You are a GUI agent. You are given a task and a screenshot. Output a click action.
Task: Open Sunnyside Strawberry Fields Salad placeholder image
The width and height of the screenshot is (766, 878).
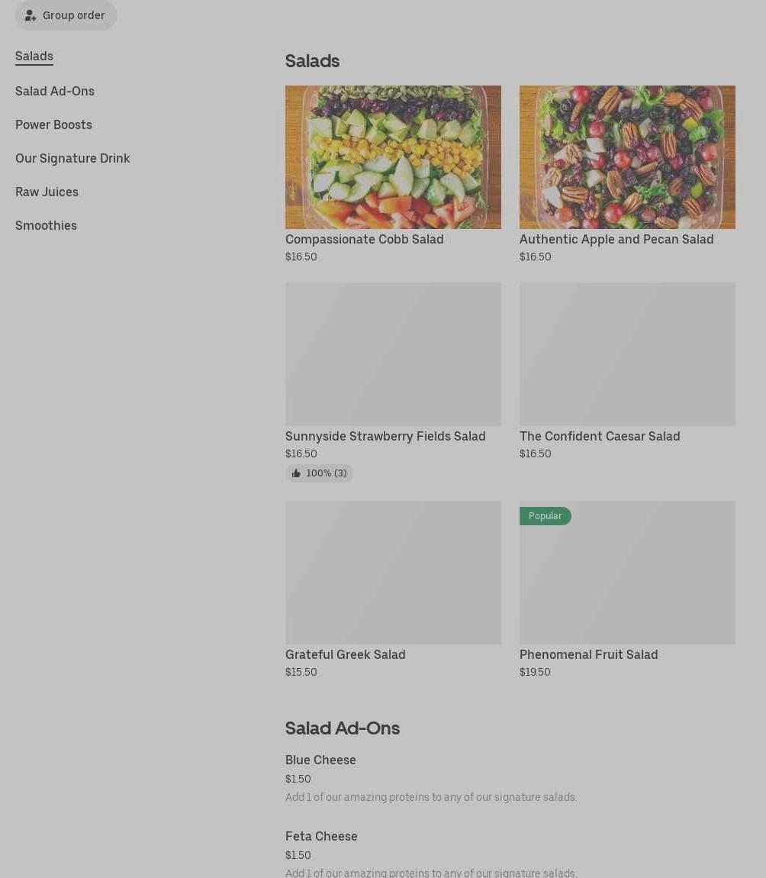(x=393, y=354)
